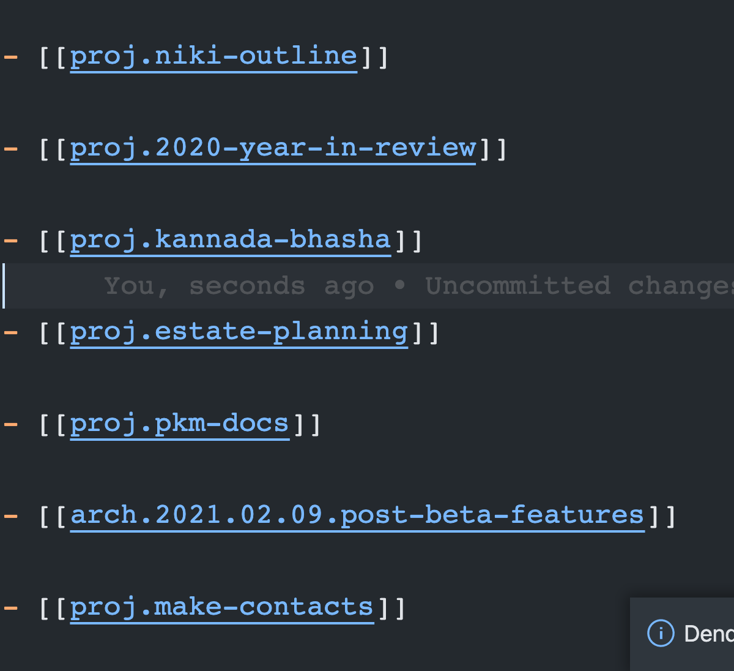
Task: Click the You, seconds ago blame text
Action: [239, 285]
